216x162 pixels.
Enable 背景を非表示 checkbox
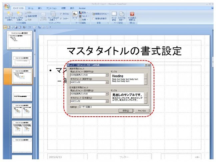pos(93,19)
